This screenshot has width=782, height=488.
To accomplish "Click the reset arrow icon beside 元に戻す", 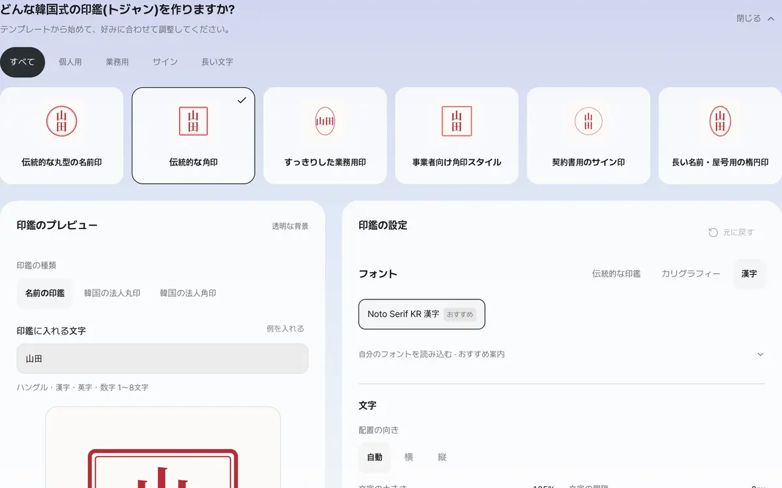I will tap(713, 232).
